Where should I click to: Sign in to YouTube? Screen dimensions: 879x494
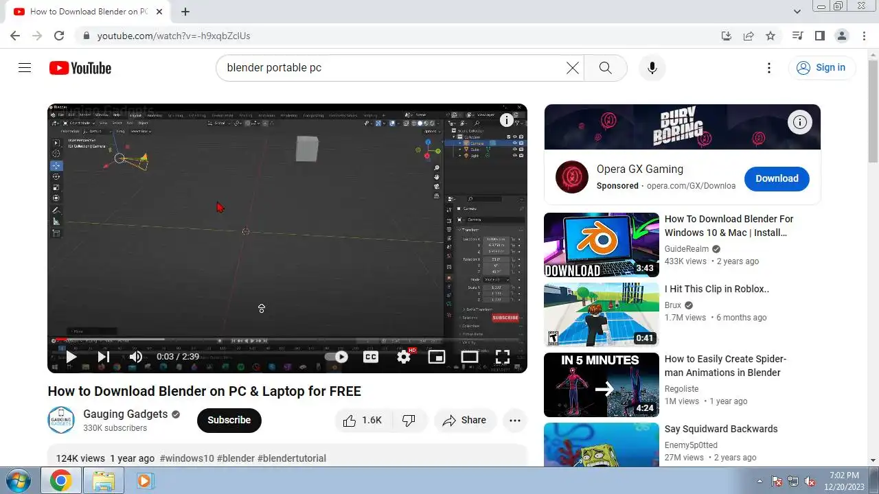click(821, 68)
